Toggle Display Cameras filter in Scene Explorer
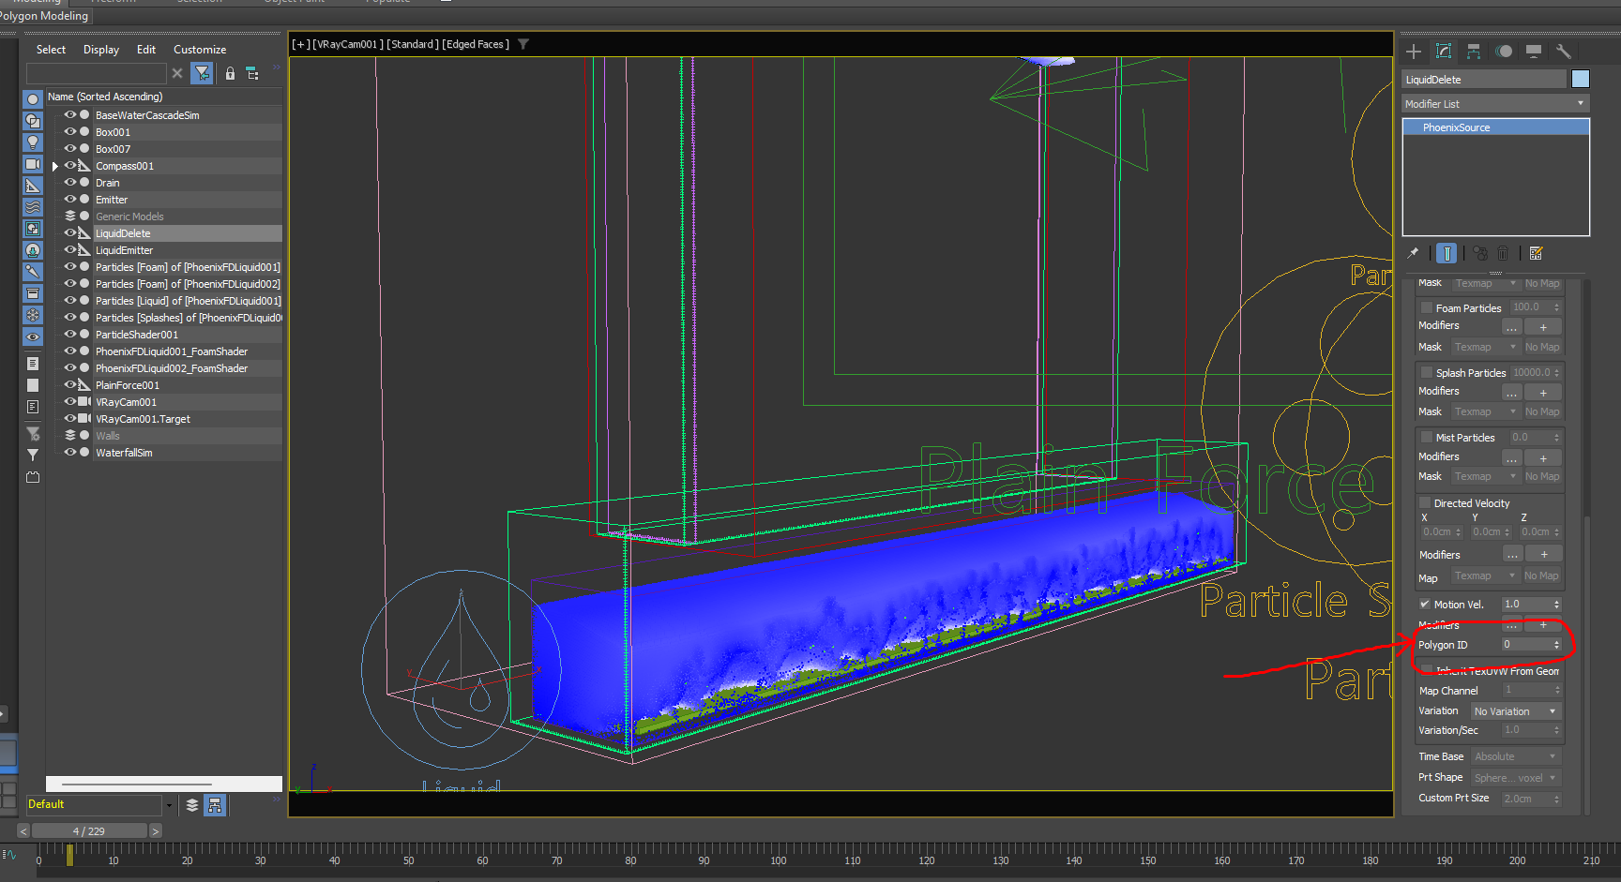 (x=33, y=164)
